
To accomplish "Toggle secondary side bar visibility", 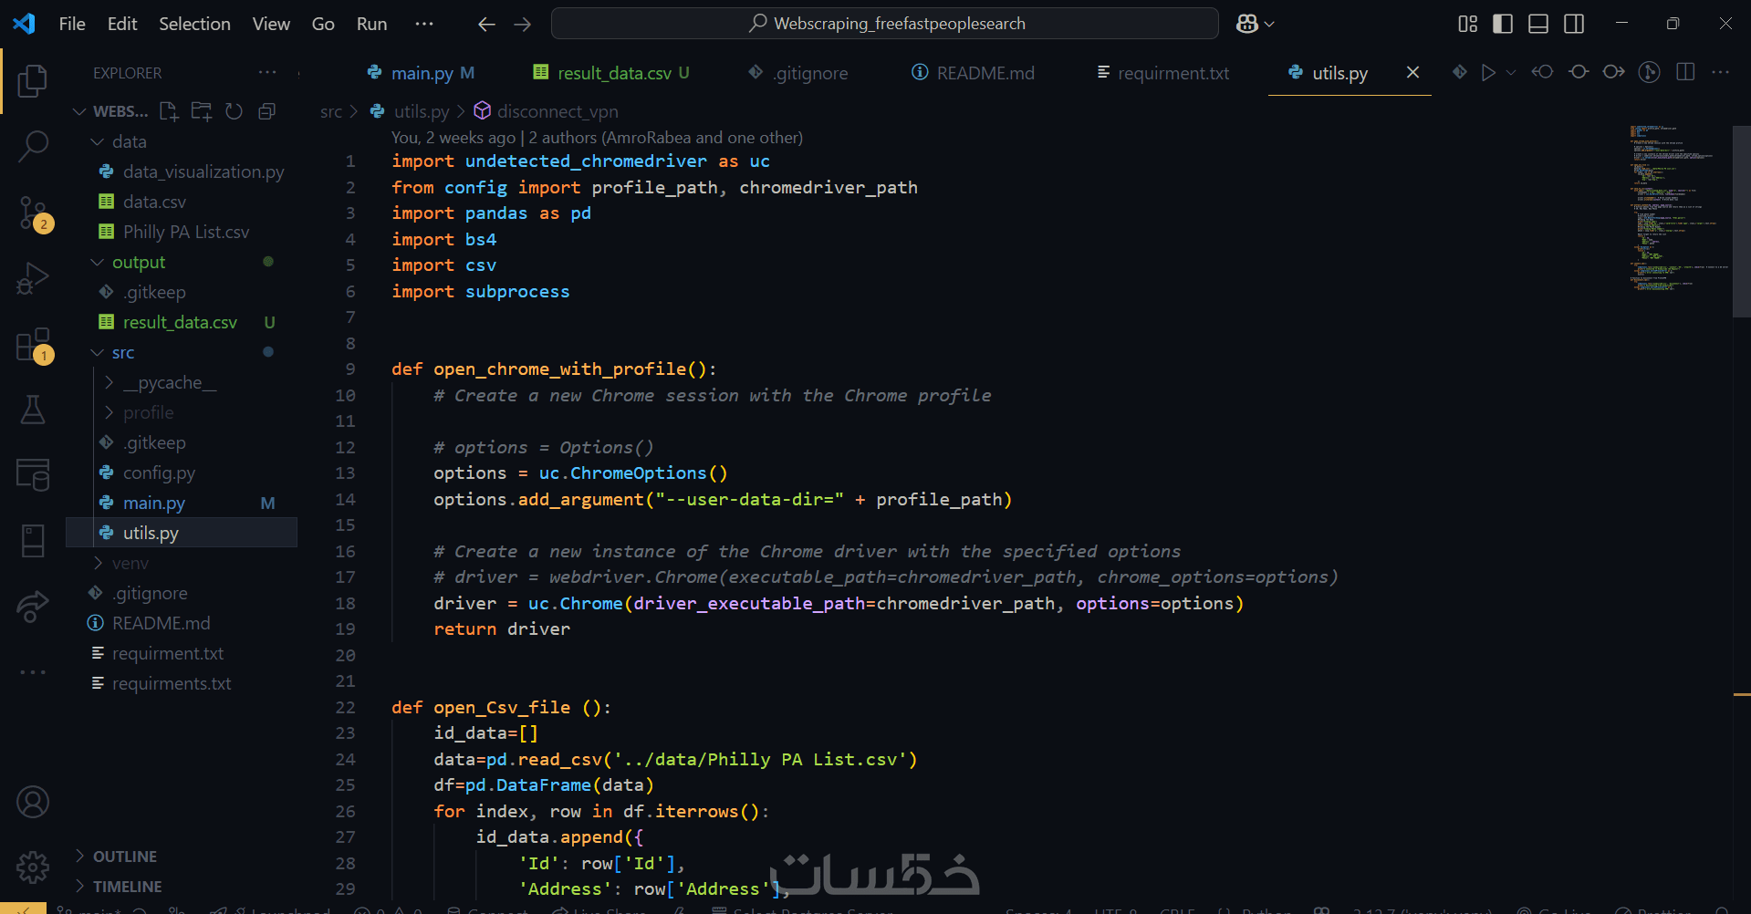I will coord(1574,24).
